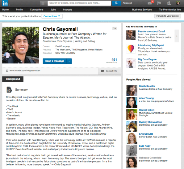The image size is (184, 169).
Task: Click the nytimes op-talk blog URL
Action: (56, 134)
